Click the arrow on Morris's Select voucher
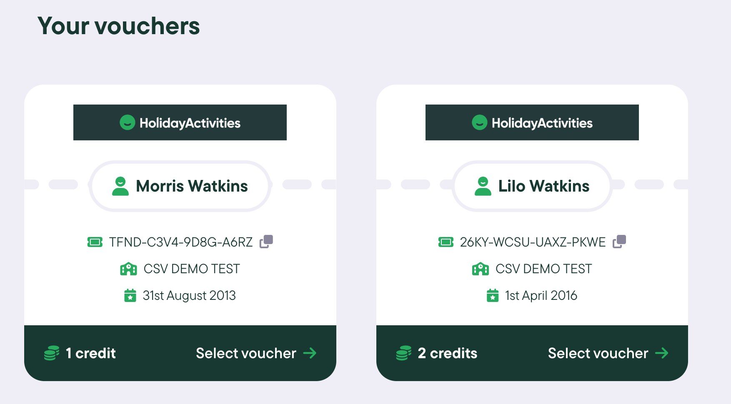This screenshot has height=404, width=731. 310,353
